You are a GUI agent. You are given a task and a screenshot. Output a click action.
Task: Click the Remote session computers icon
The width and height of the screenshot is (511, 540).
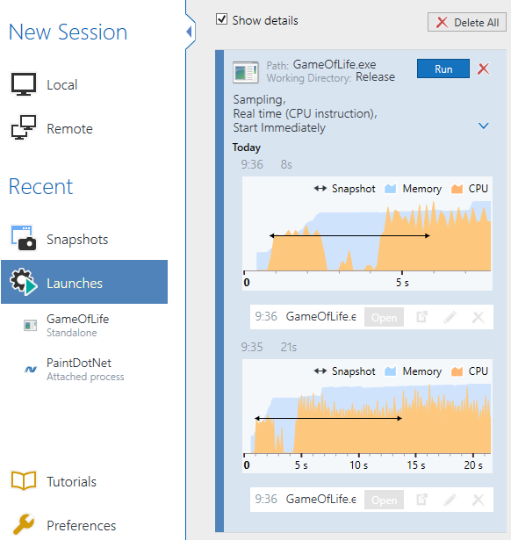click(24, 127)
